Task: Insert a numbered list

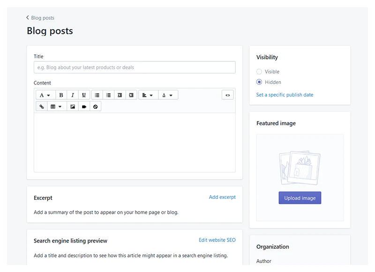Action: point(108,95)
